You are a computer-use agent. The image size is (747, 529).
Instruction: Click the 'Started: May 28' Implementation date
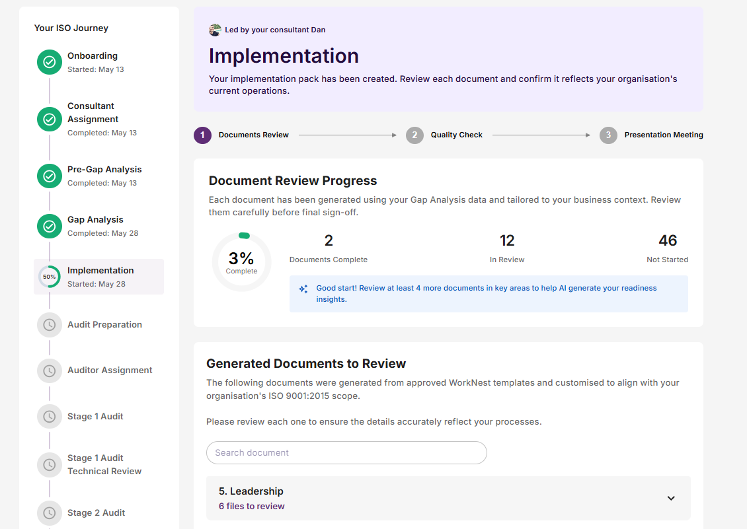pyautogui.click(x=97, y=284)
